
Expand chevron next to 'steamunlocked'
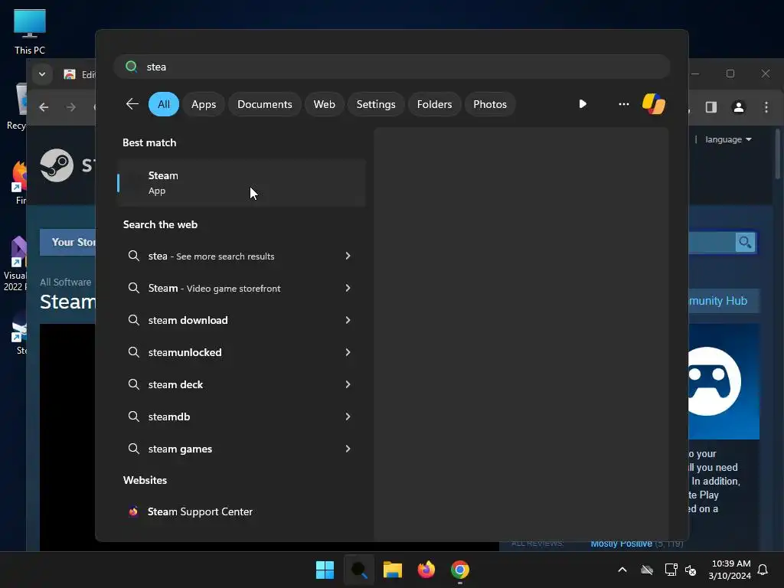point(348,352)
